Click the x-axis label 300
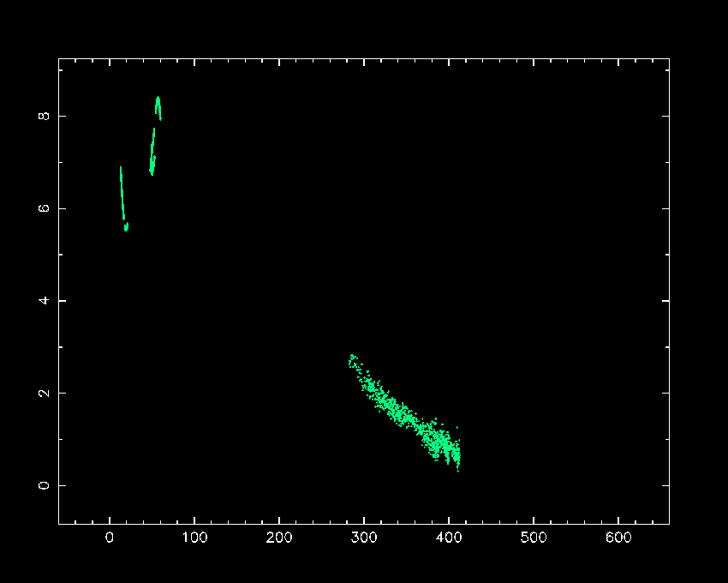The image size is (728, 583). click(364, 538)
